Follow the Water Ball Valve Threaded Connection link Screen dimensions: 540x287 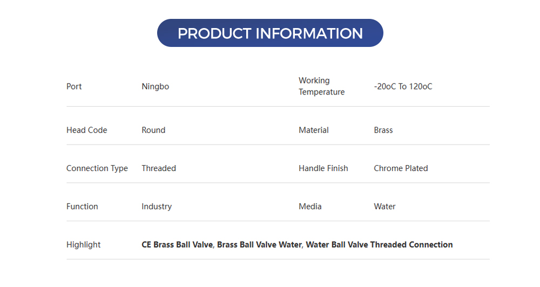click(379, 244)
